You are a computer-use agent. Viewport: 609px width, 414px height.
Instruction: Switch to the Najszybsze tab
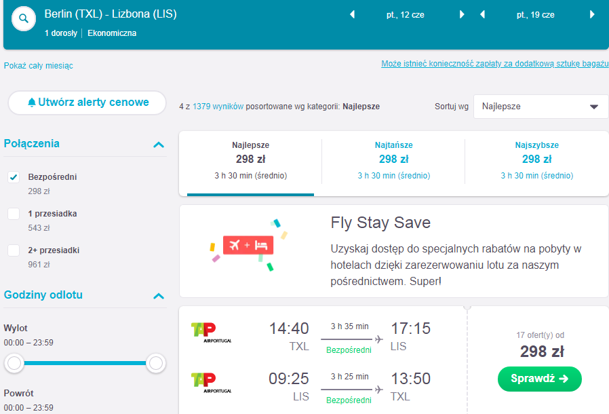click(536, 160)
